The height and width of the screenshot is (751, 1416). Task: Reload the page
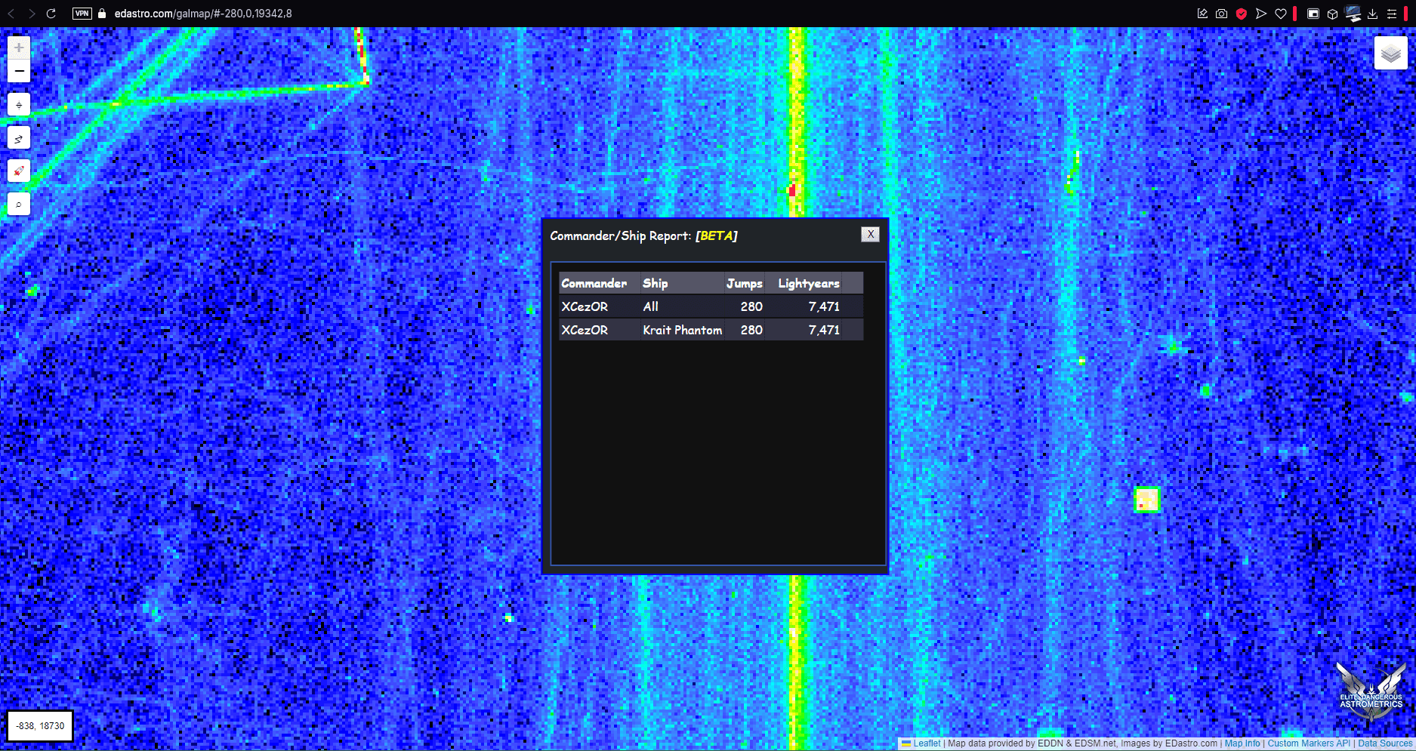[51, 14]
